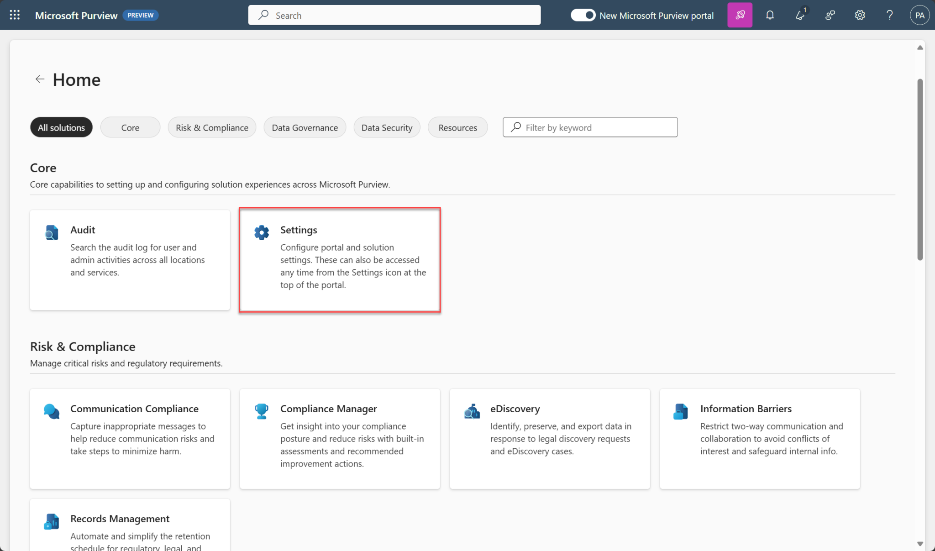Viewport: 935px width, 551px height.
Task: Open the what's new icon with badge
Action: [x=800, y=15]
